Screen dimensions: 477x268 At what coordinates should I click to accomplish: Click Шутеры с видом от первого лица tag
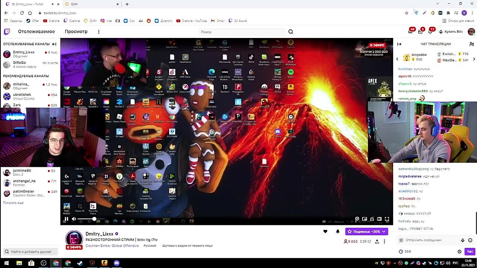187,246
